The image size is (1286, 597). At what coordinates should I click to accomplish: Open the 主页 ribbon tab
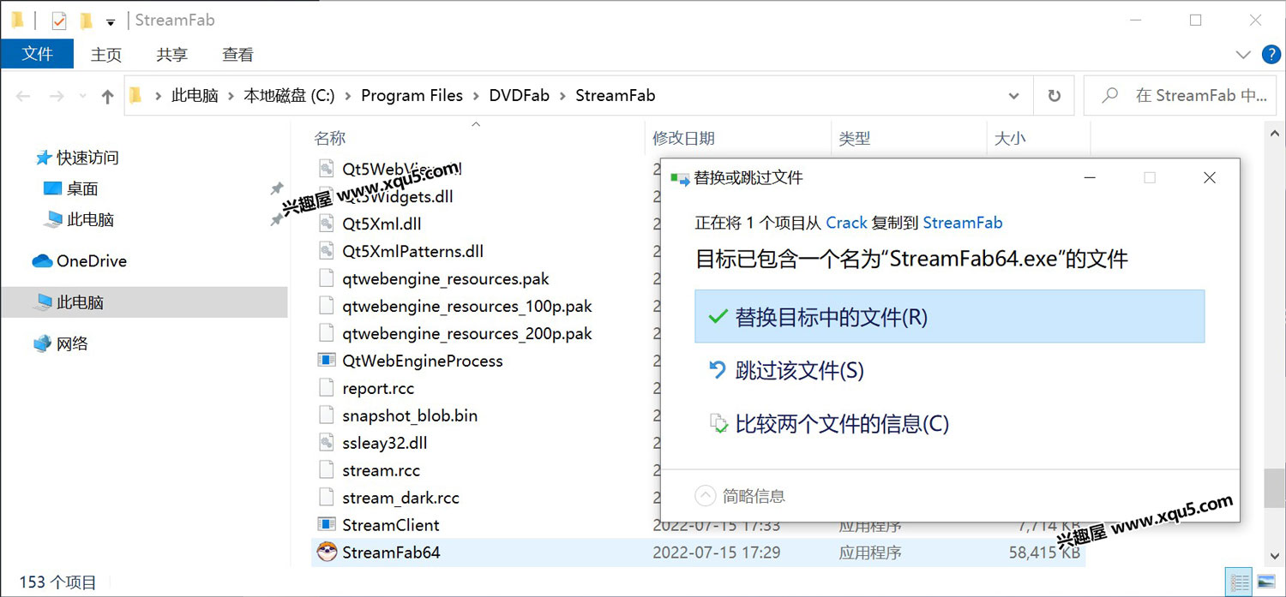tap(106, 54)
